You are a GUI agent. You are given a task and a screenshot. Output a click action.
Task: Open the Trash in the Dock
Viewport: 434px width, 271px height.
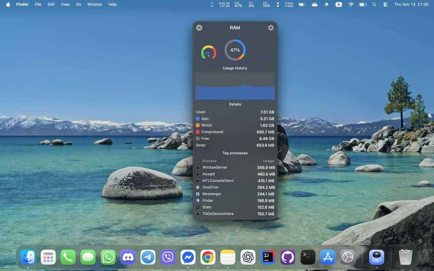pos(405,257)
